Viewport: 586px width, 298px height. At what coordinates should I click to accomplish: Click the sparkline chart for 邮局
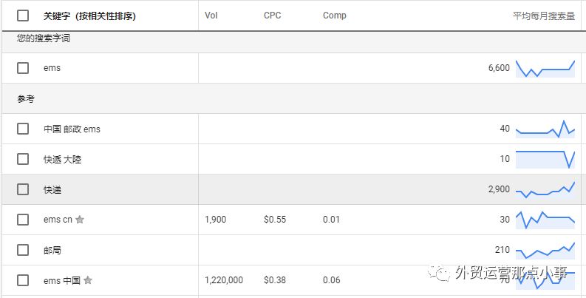[545, 250]
